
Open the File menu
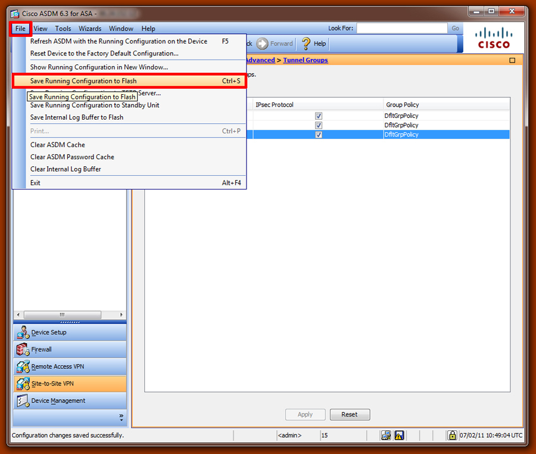point(20,29)
